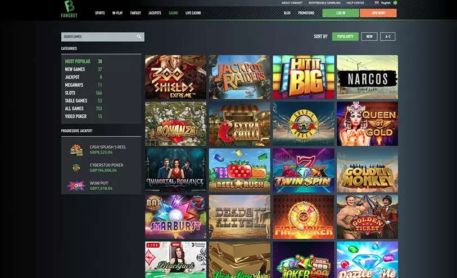
Task: Click the search magnifier icon
Action: 139,36
